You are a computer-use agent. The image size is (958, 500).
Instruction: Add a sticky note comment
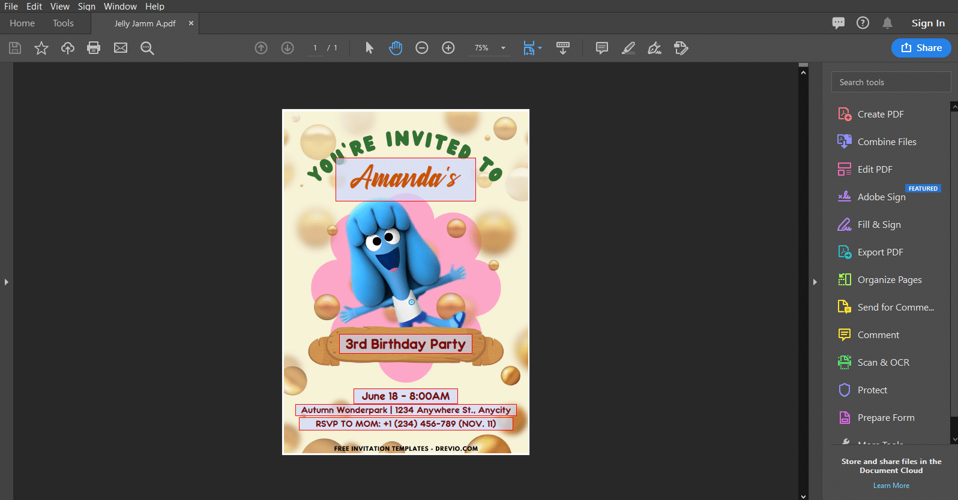tap(601, 48)
